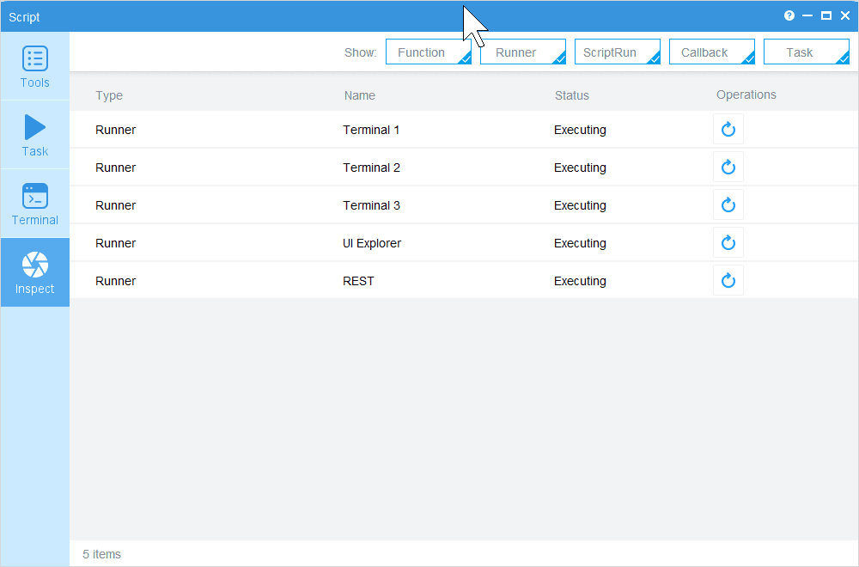Click the 5 items count footer

[101, 554]
